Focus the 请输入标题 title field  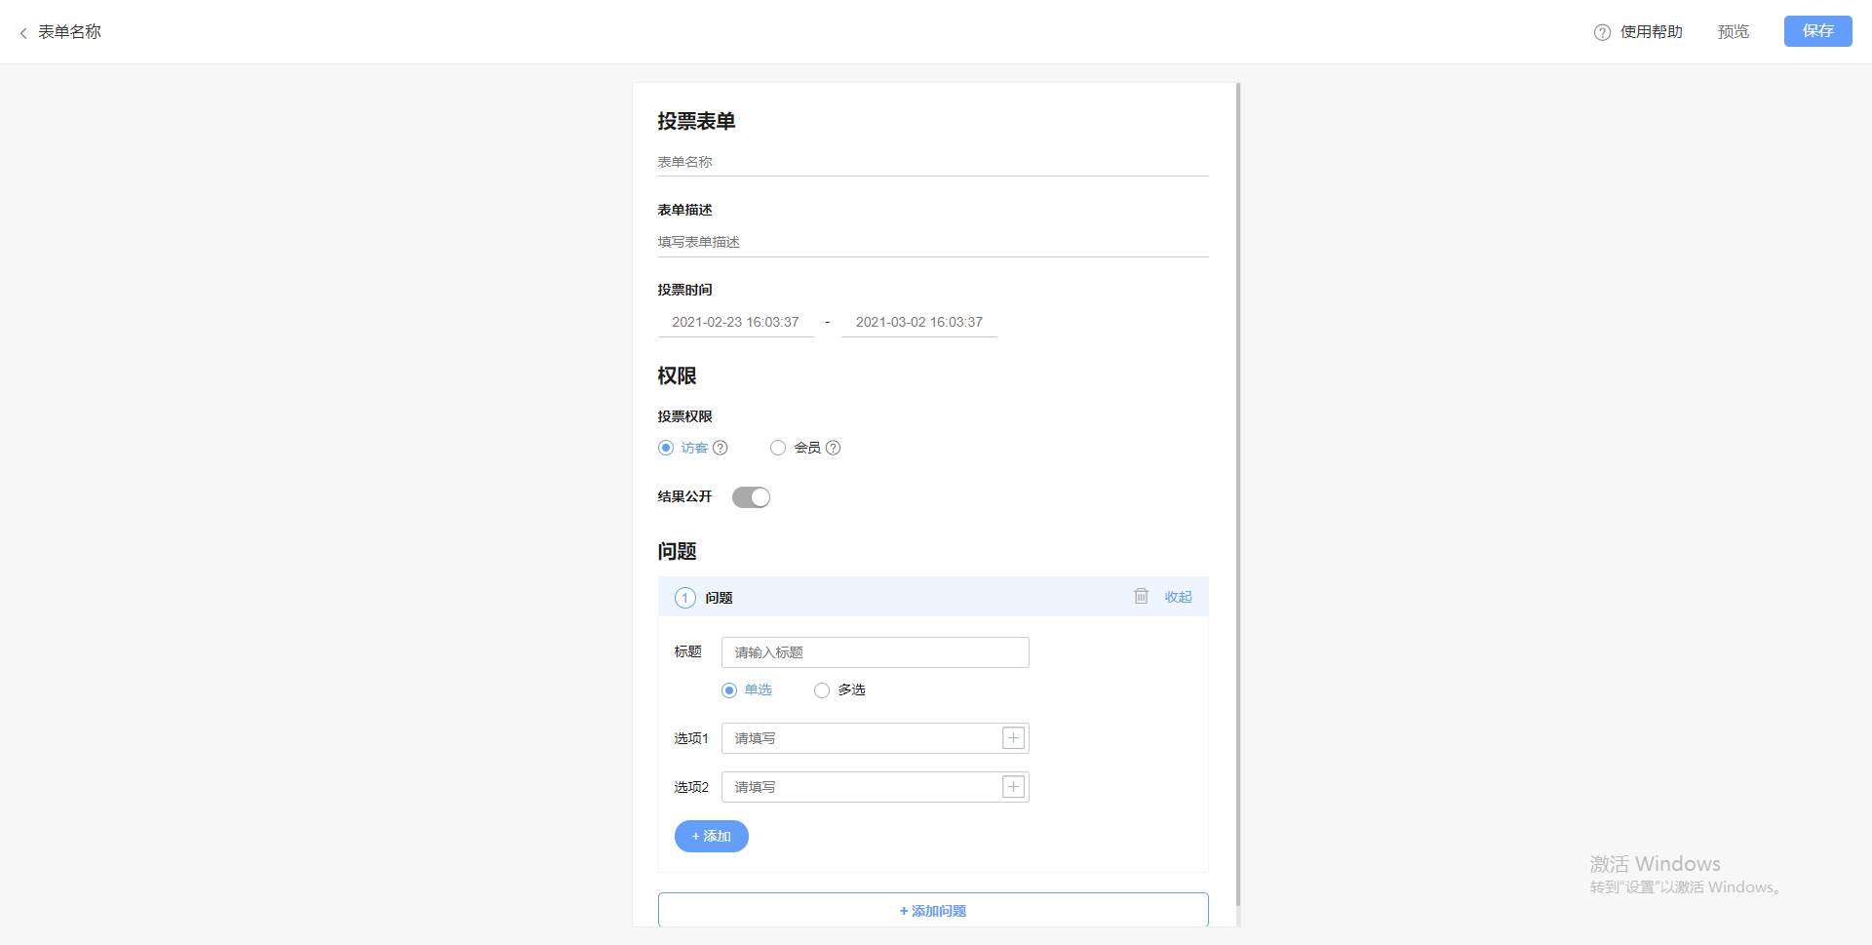click(x=876, y=652)
